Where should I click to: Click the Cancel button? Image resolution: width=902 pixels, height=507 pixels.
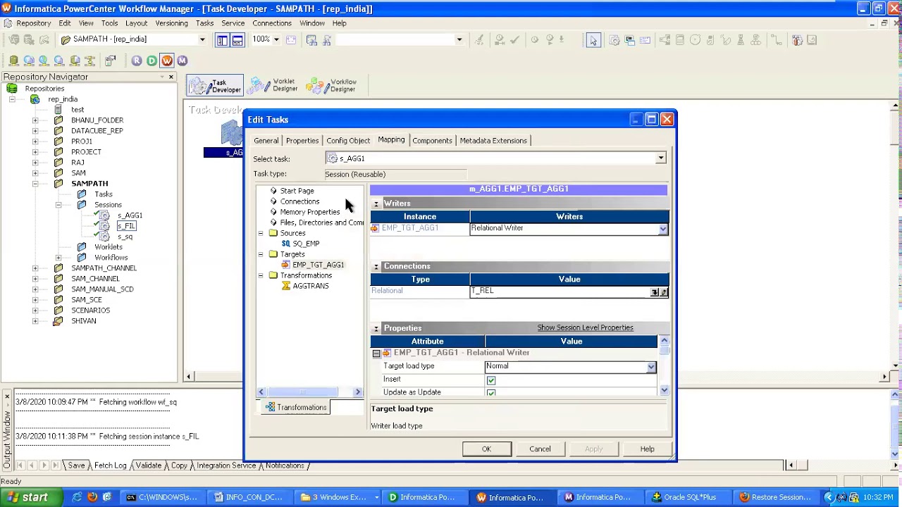click(540, 449)
